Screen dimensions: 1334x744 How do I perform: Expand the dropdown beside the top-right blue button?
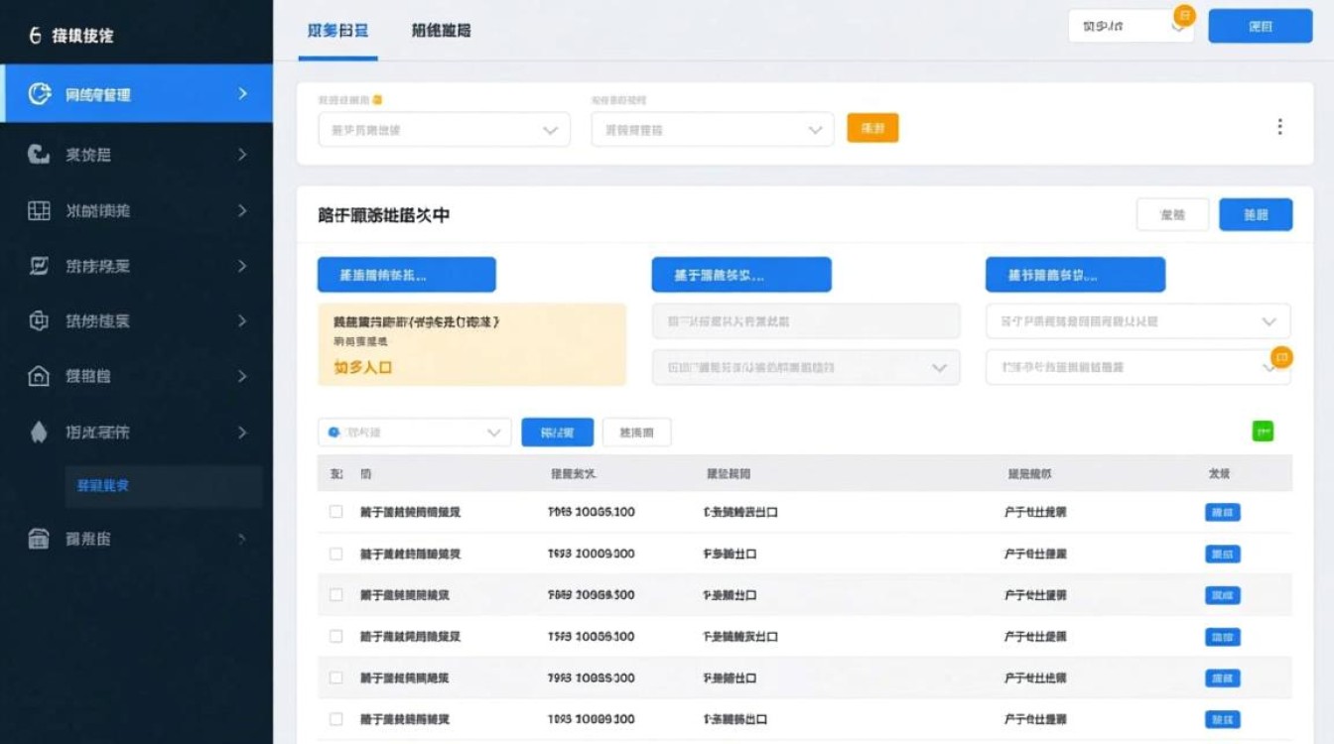(x=1130, y=27)
